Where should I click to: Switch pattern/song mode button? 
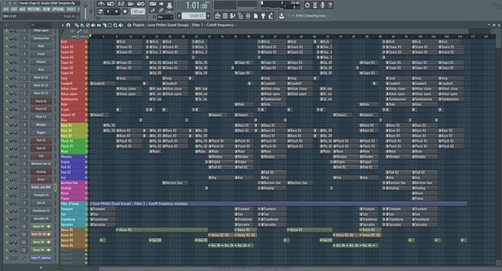100,11
